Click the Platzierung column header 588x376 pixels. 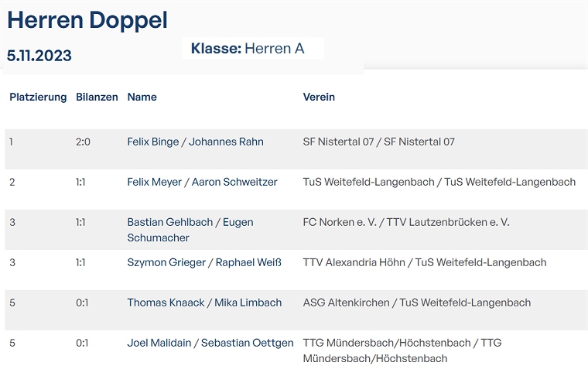38,97
